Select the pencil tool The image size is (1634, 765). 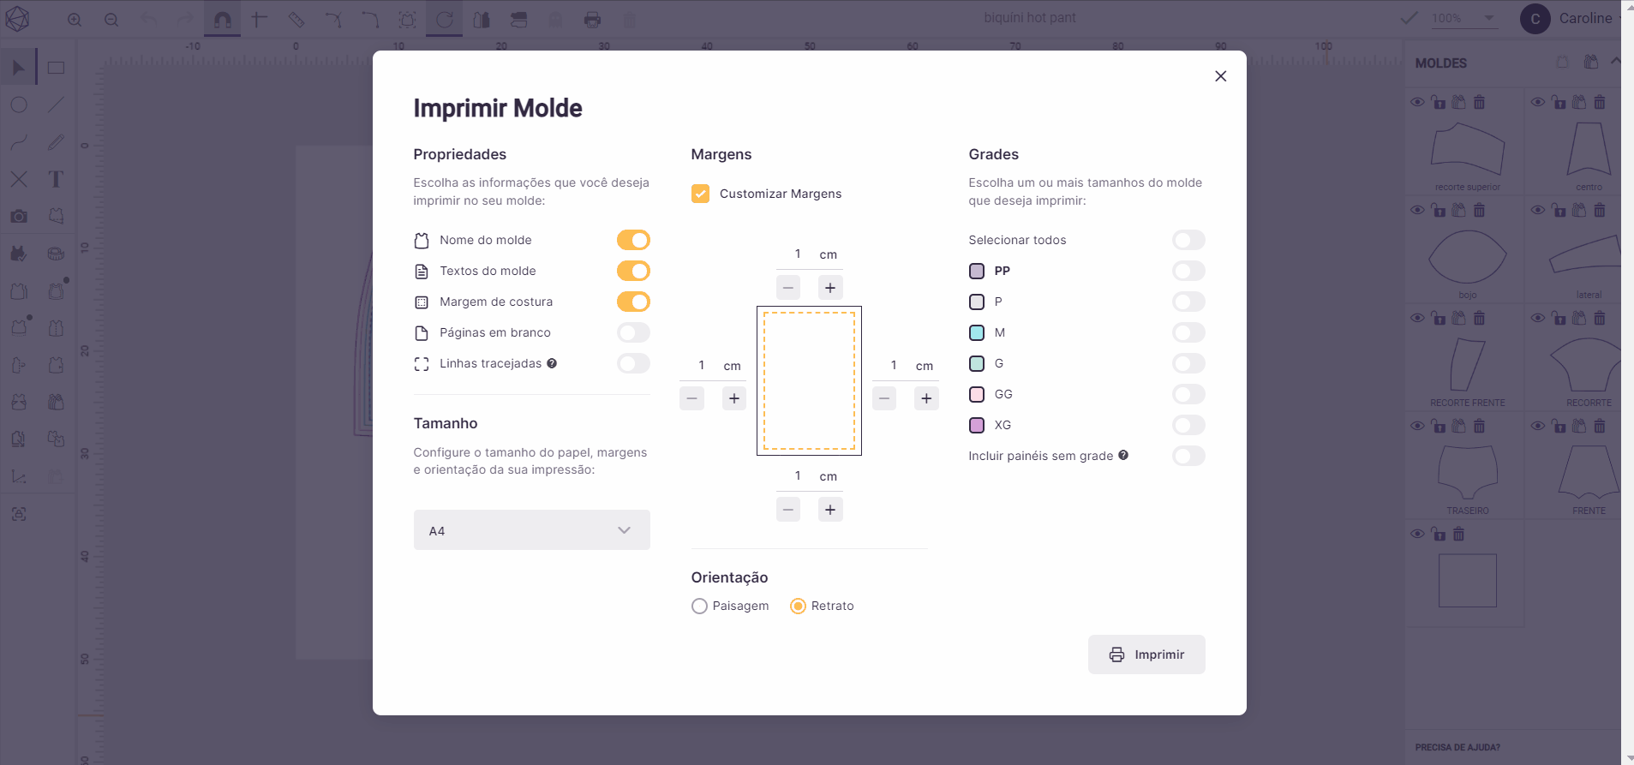(x=56, y=142)
